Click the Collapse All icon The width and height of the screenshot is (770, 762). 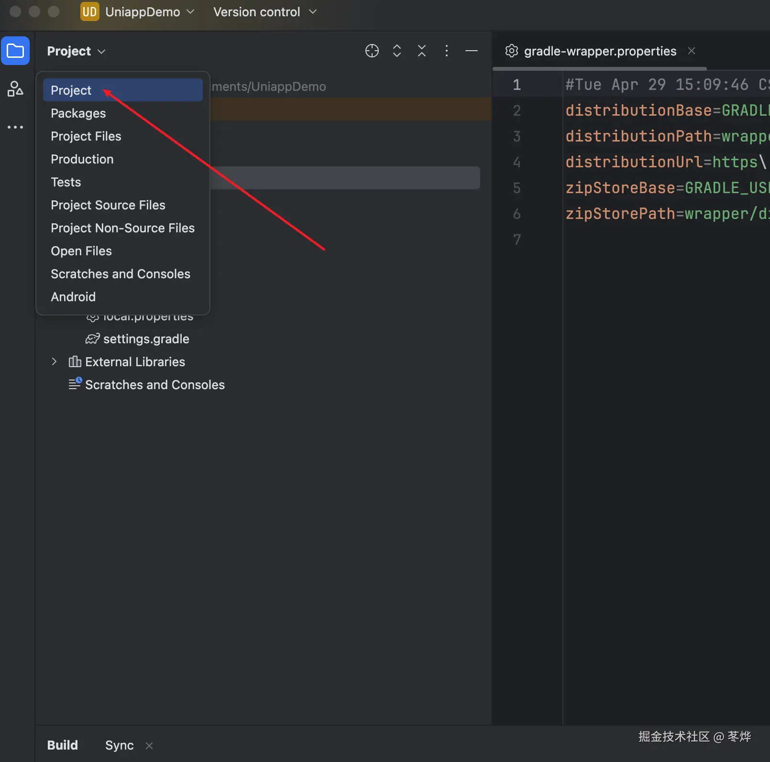click(x=421, y=51)
